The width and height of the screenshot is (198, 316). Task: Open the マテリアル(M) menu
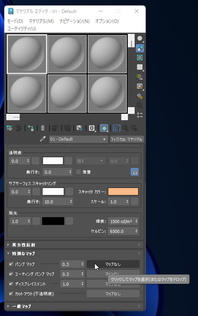41,21
